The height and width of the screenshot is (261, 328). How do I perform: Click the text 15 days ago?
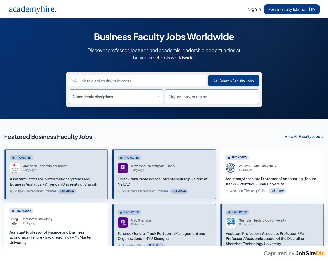pos(138,225)
